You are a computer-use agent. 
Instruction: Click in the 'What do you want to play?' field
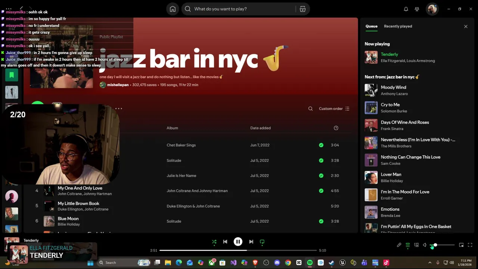pos(243,9)
